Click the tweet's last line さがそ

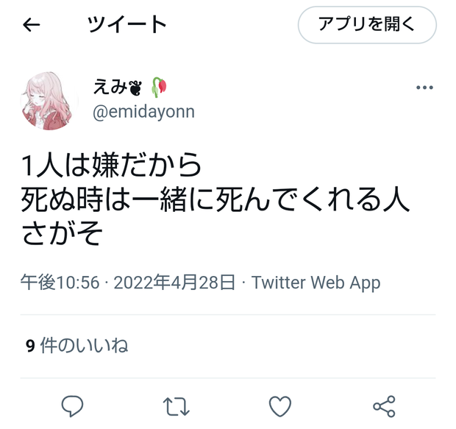click(62, 233)
